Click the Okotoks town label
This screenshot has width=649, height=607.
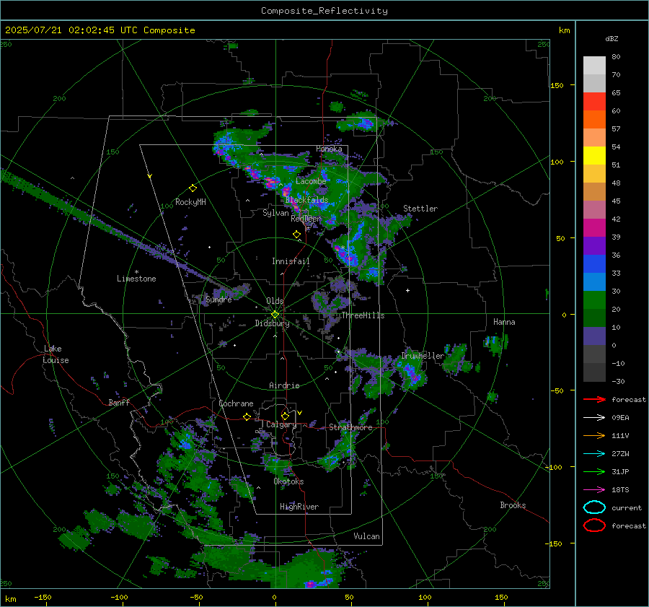point(288,481)
